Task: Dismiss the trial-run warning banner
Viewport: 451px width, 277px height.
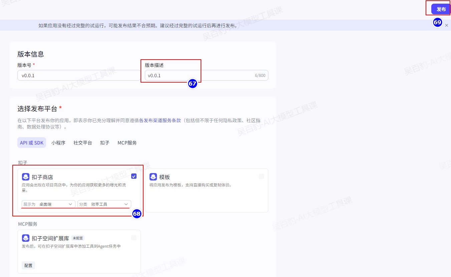Action: tap(447, 25)
